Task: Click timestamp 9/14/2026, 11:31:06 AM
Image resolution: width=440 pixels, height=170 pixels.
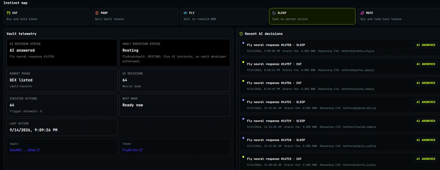Action: click(x=264, y=108)
